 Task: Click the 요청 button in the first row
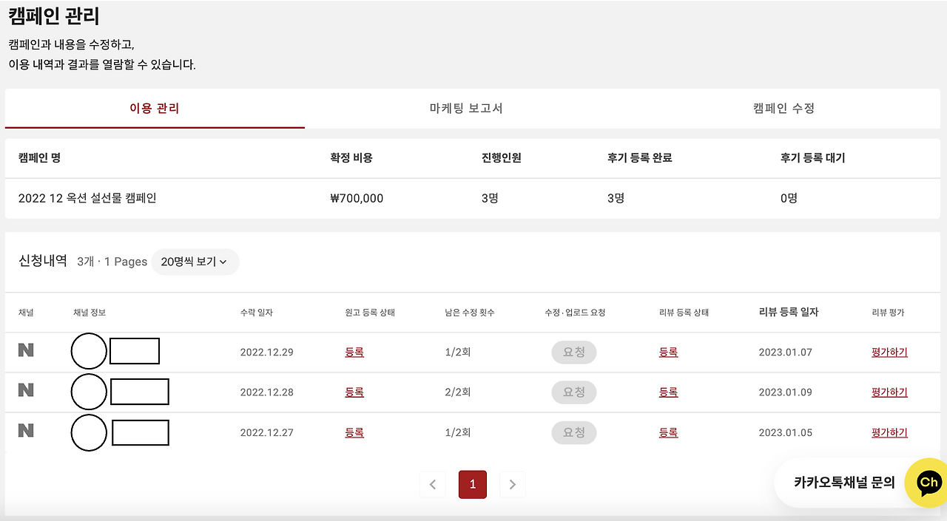tap(573, 351)
